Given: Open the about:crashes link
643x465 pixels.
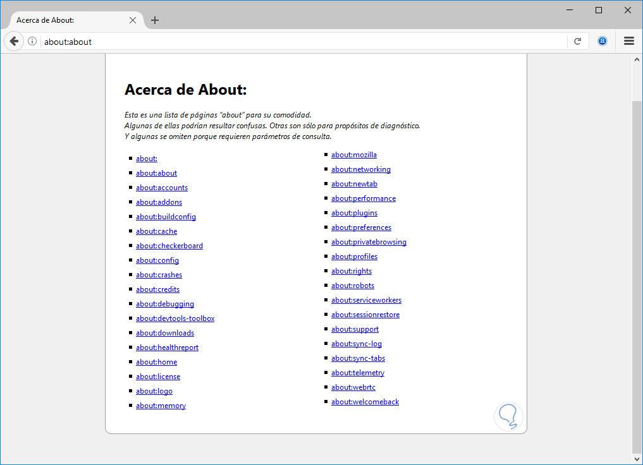Looking at the screenshot, I should pos(159,275).
